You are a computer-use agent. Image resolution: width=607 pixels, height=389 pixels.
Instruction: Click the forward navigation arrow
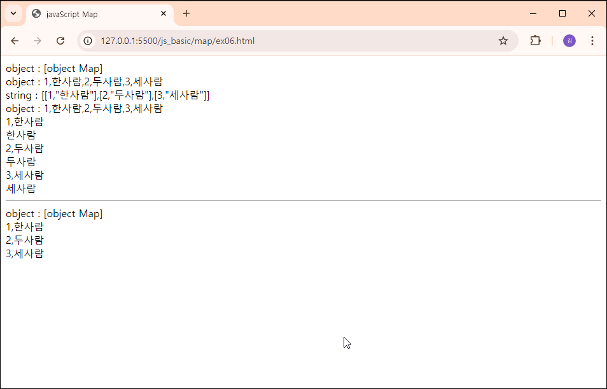pos(37,41)
